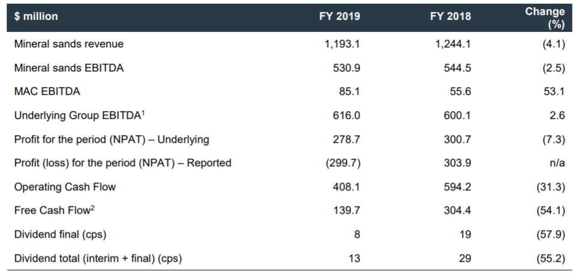This screenshot has width=576, height=275.
Task: Click the n/a change cell
Action: tap(556, 163)
